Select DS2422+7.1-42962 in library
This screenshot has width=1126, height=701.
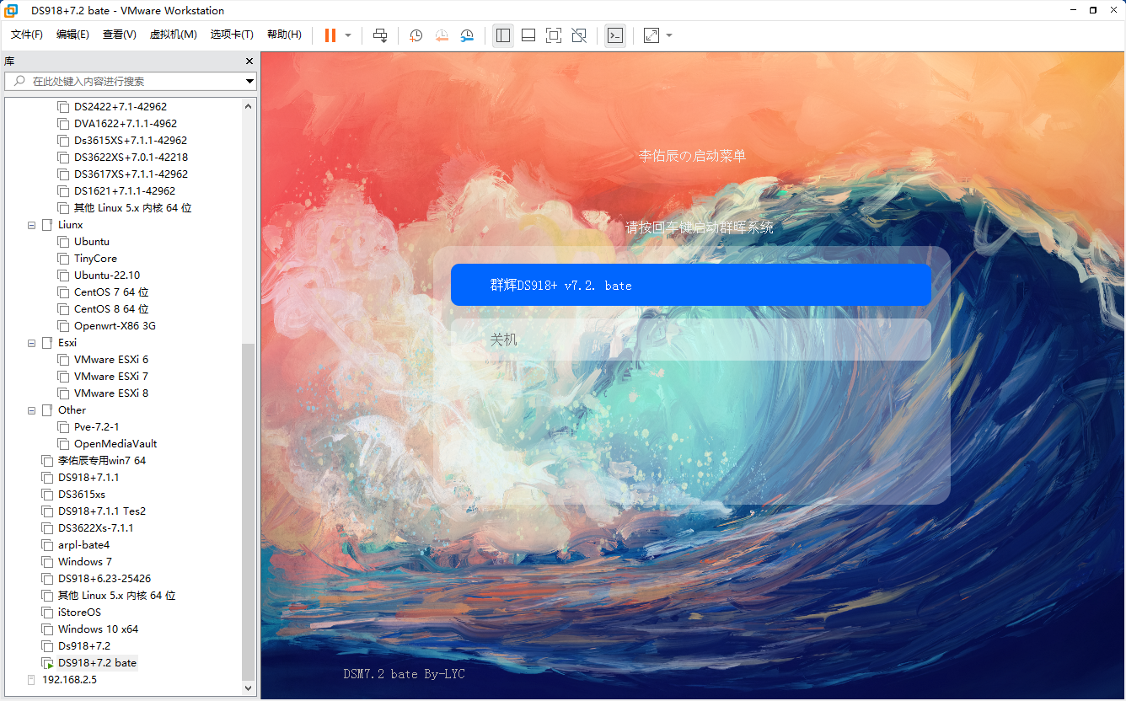point(121,107)
